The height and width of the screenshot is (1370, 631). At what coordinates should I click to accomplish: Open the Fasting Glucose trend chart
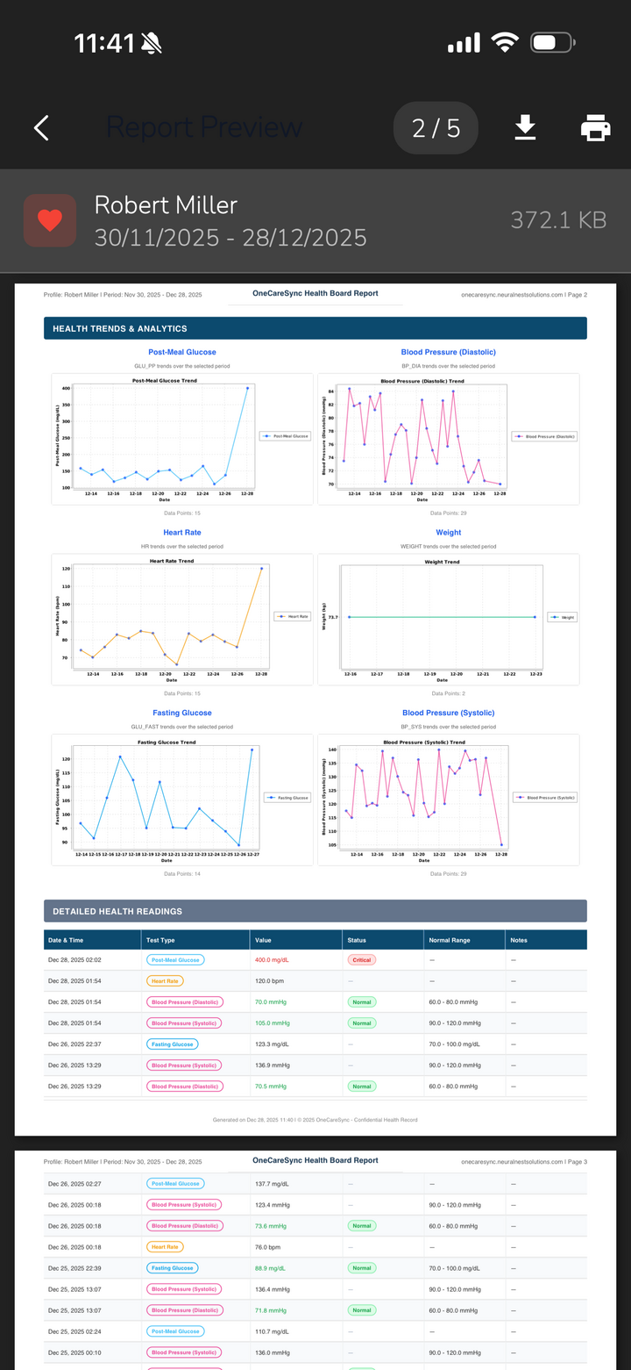(x=182, y=800)
